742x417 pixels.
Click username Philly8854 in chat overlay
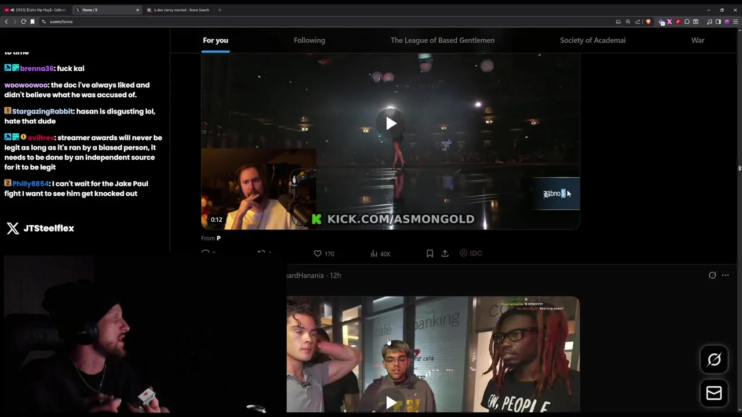(x=31, y=184)
